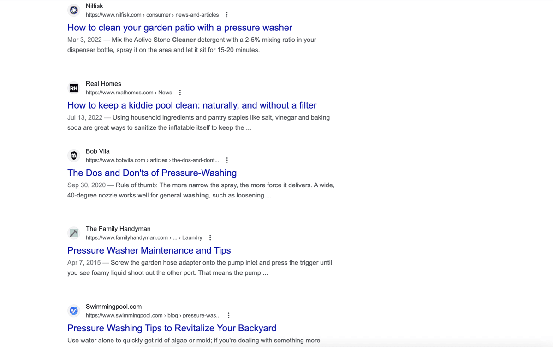Open 'How to clean your garden patio' result
This screenshot has height=347, width=553.
(x=180, y=28)
